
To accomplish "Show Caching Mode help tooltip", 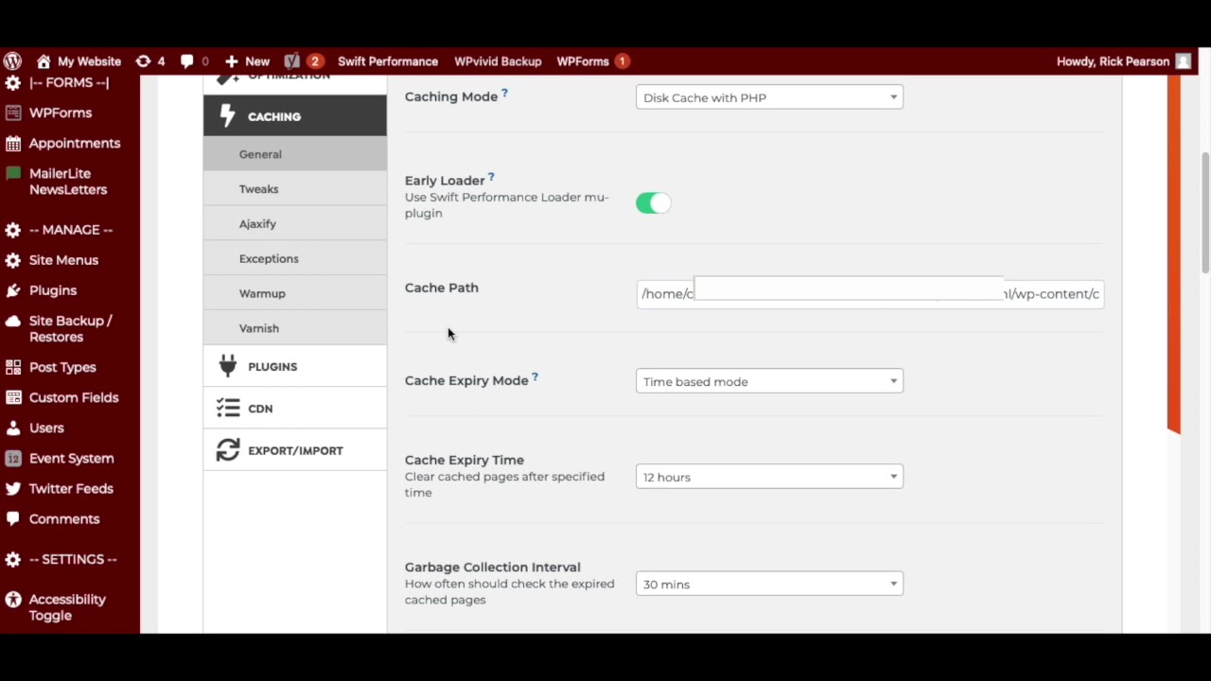I will tap(504, 93).
